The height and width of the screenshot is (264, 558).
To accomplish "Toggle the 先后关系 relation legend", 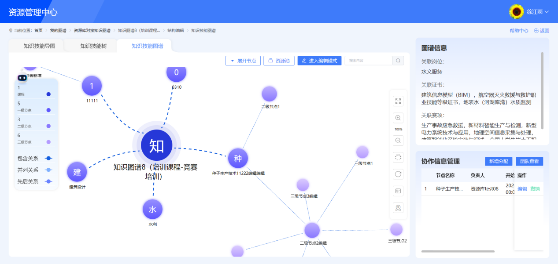I will coord(48,181).
